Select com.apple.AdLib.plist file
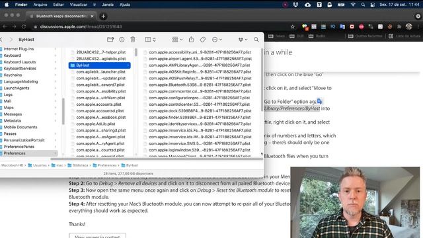The height and width of the screenshot is (238, 423). [96, 124]
